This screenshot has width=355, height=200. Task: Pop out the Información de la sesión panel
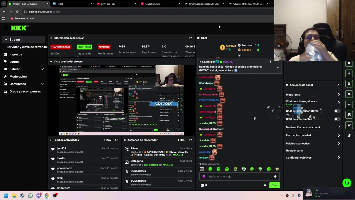click(x=190, y=38)
